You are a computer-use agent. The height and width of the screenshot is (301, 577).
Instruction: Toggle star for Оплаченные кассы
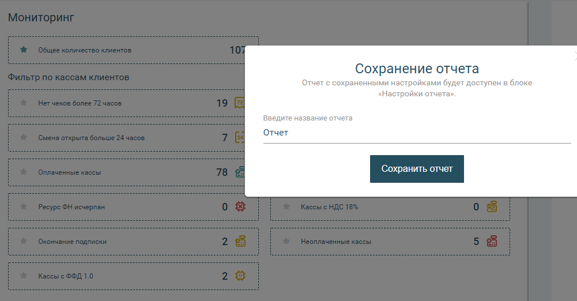(24, 172)
